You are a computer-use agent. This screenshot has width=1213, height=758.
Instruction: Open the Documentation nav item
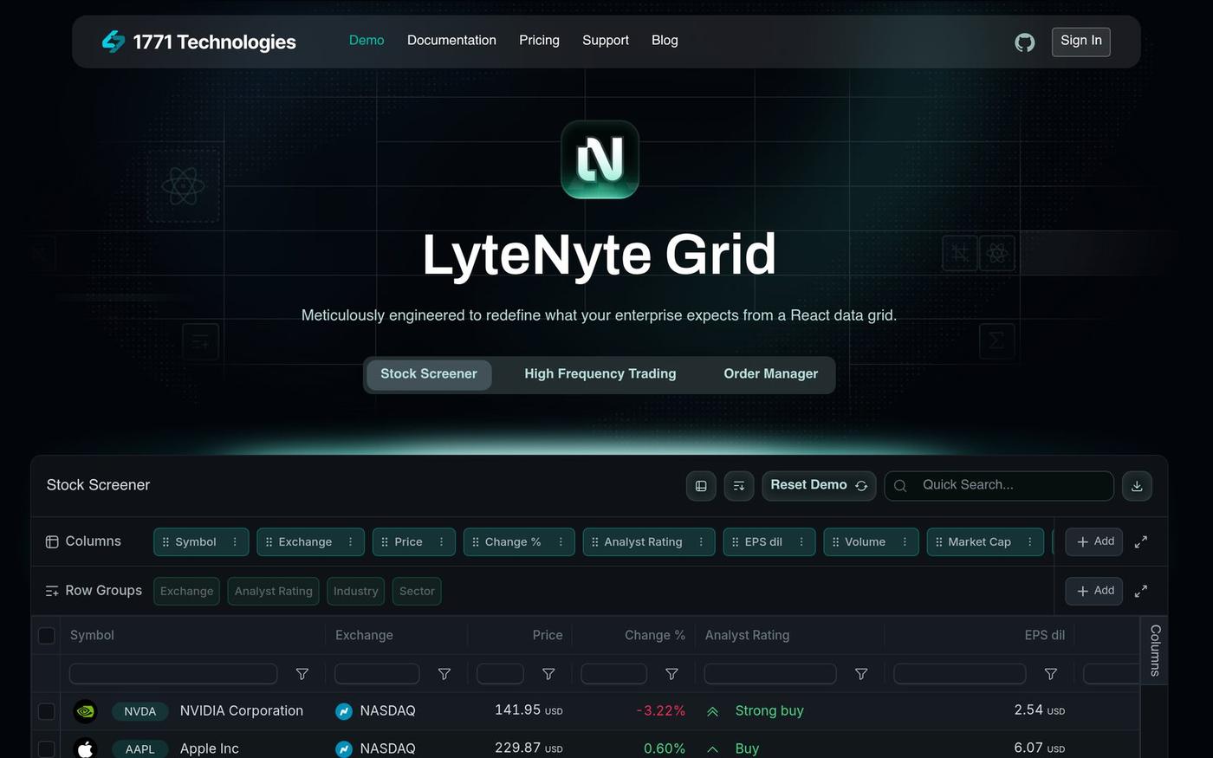point(451,40)
